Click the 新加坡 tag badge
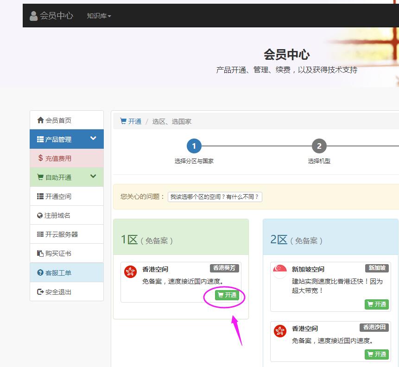Image resolution: width=399 pixels, height=367 pixels. tap(377, 268)
